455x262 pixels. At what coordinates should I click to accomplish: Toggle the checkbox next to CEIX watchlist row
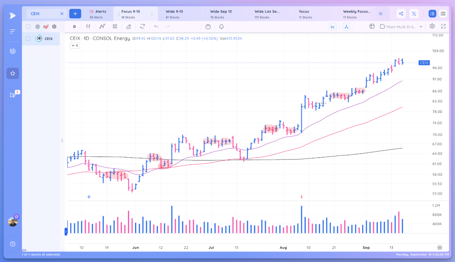tap(28, 38)
